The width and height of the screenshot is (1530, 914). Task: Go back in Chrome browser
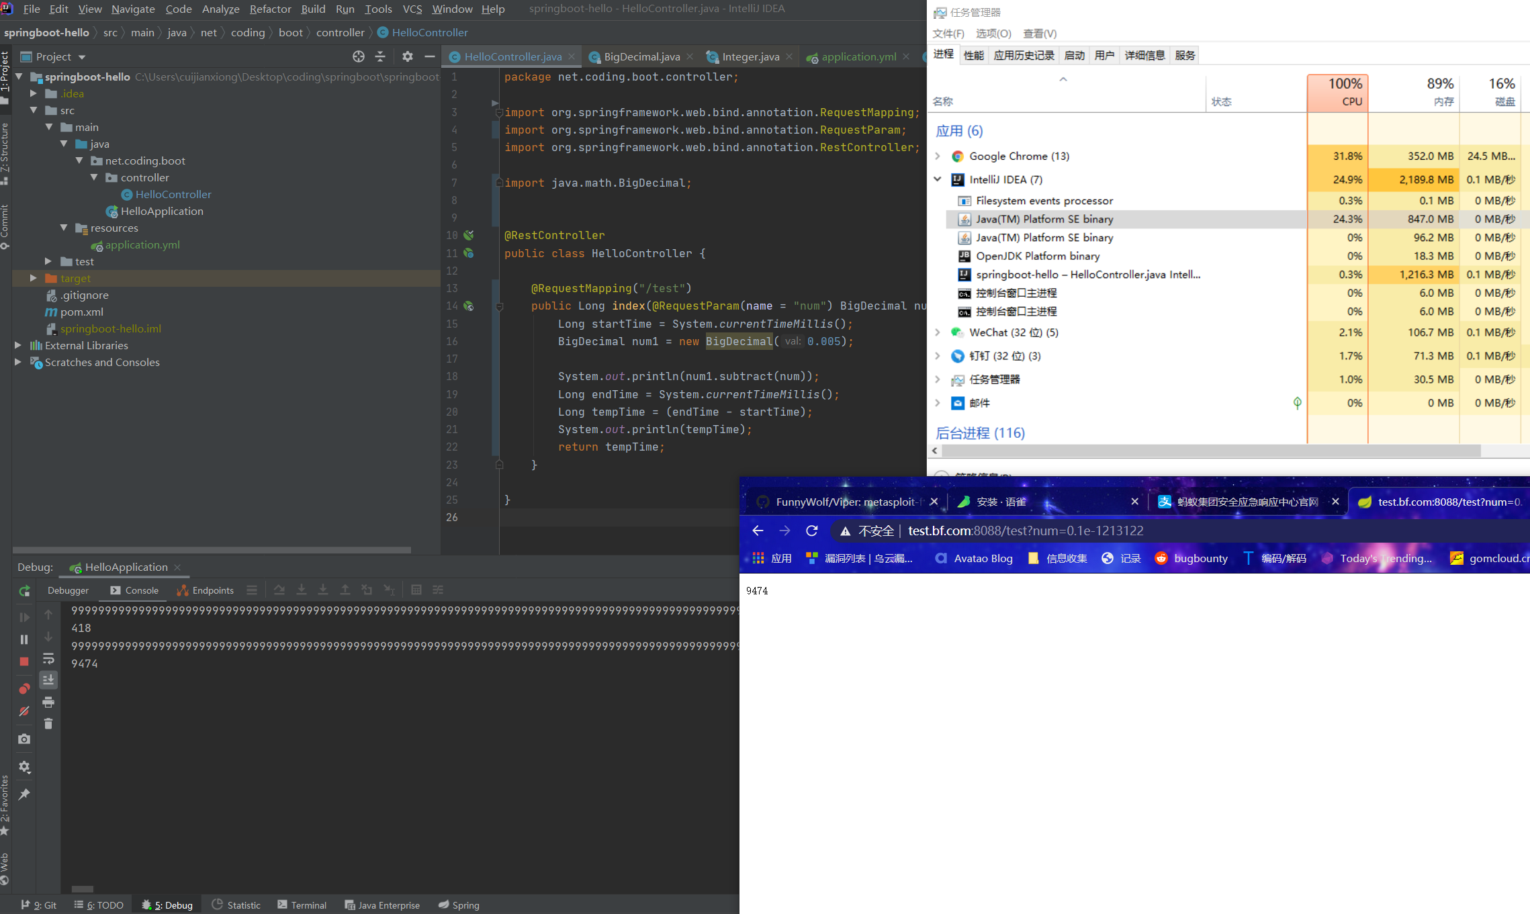click(x=758, y=531)
